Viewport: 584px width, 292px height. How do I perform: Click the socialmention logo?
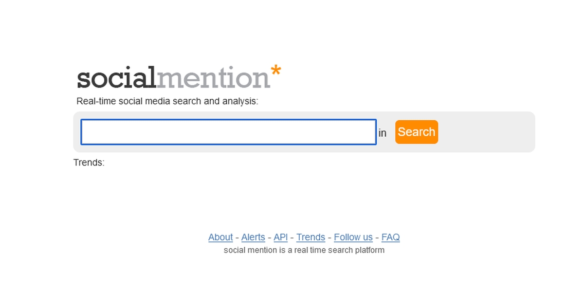click(178, 78)
